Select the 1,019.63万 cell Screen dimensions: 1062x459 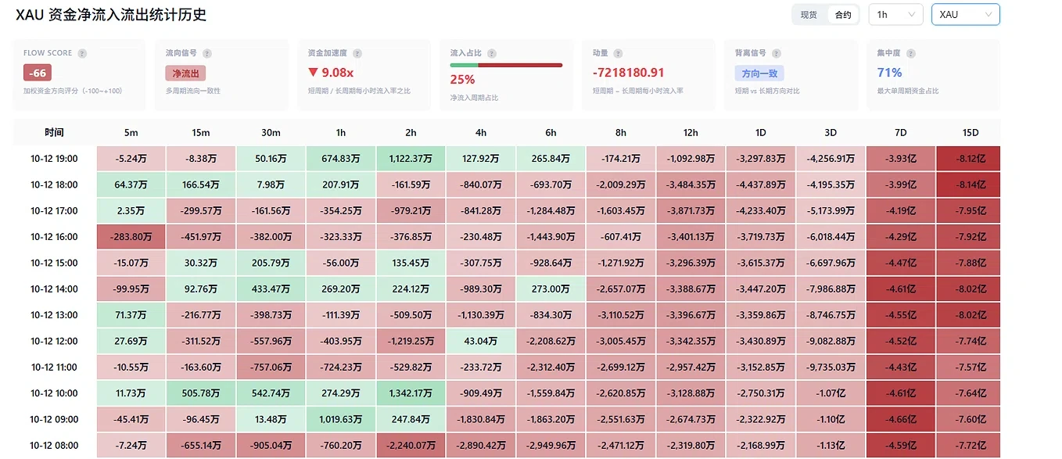tap(341, 419)
